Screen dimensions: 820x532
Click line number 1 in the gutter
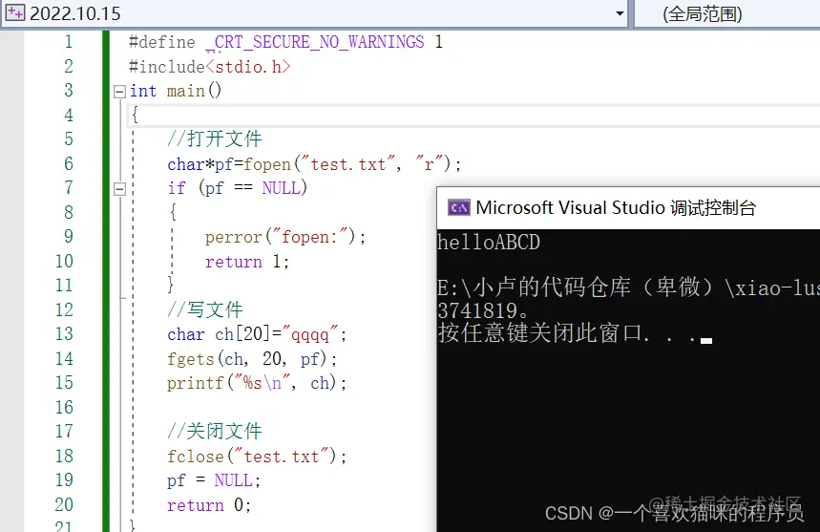click(69, 42)
